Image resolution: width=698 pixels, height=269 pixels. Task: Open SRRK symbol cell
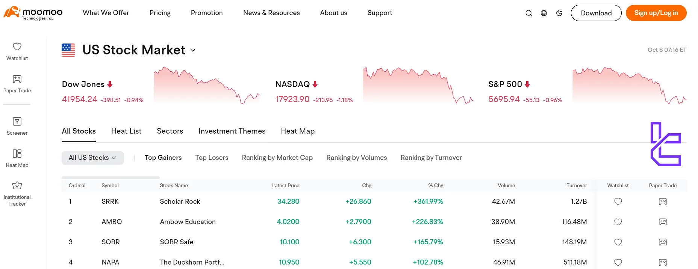pyautogui.click(x=110, y=201)
